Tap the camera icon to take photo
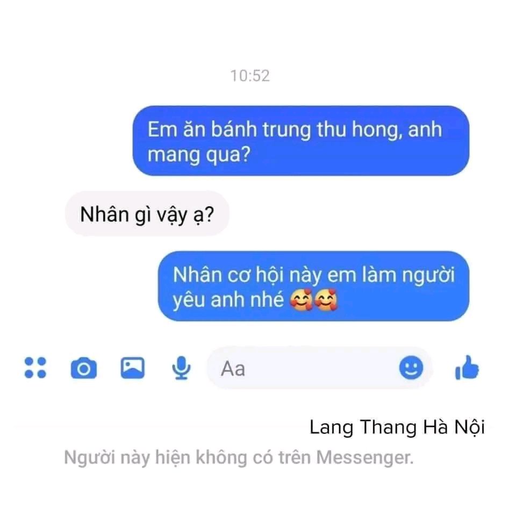 84,368
